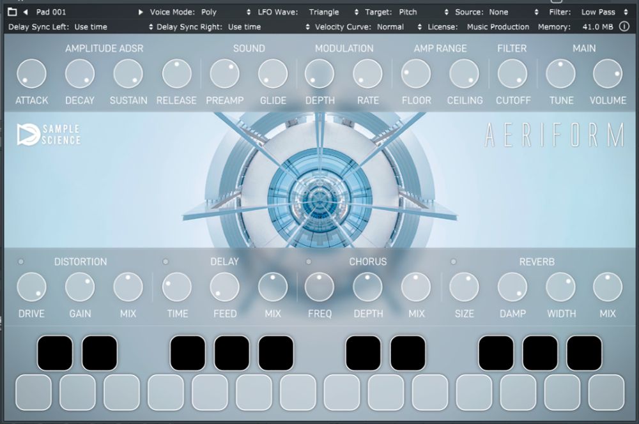Click the Modulation Depth knob
Image resolution: width=639 pixels, height=424 pixels.
pyautogui.click(x=319, y=73)
